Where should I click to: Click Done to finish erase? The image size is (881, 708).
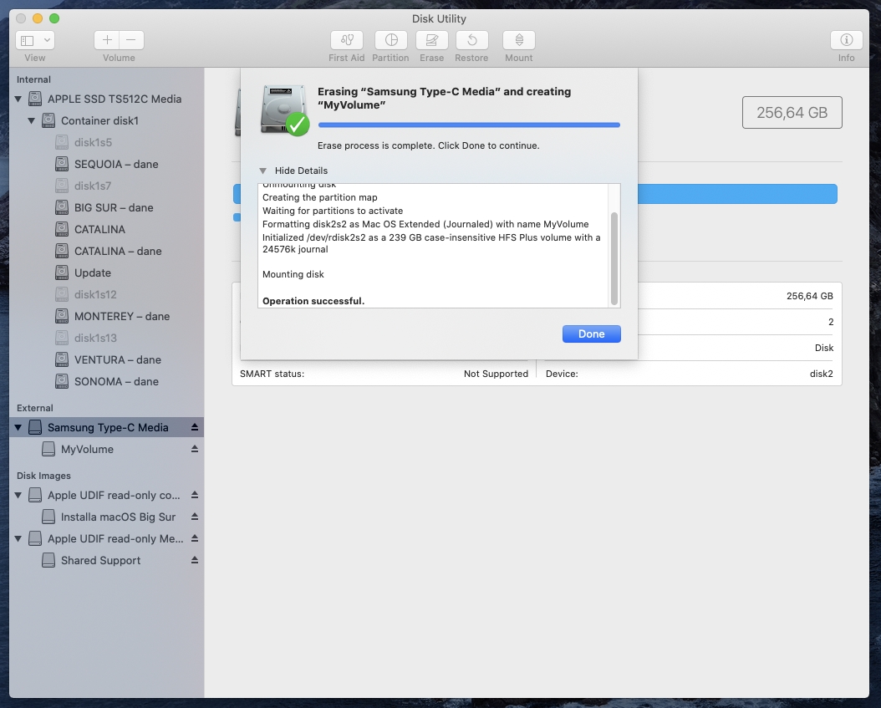click(592, 334)
